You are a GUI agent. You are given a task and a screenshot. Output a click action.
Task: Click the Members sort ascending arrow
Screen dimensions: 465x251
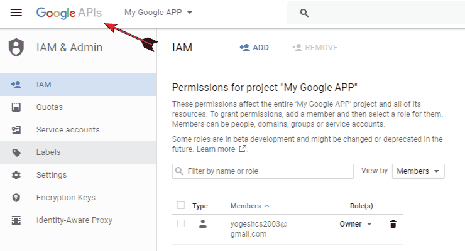[266, 206]
